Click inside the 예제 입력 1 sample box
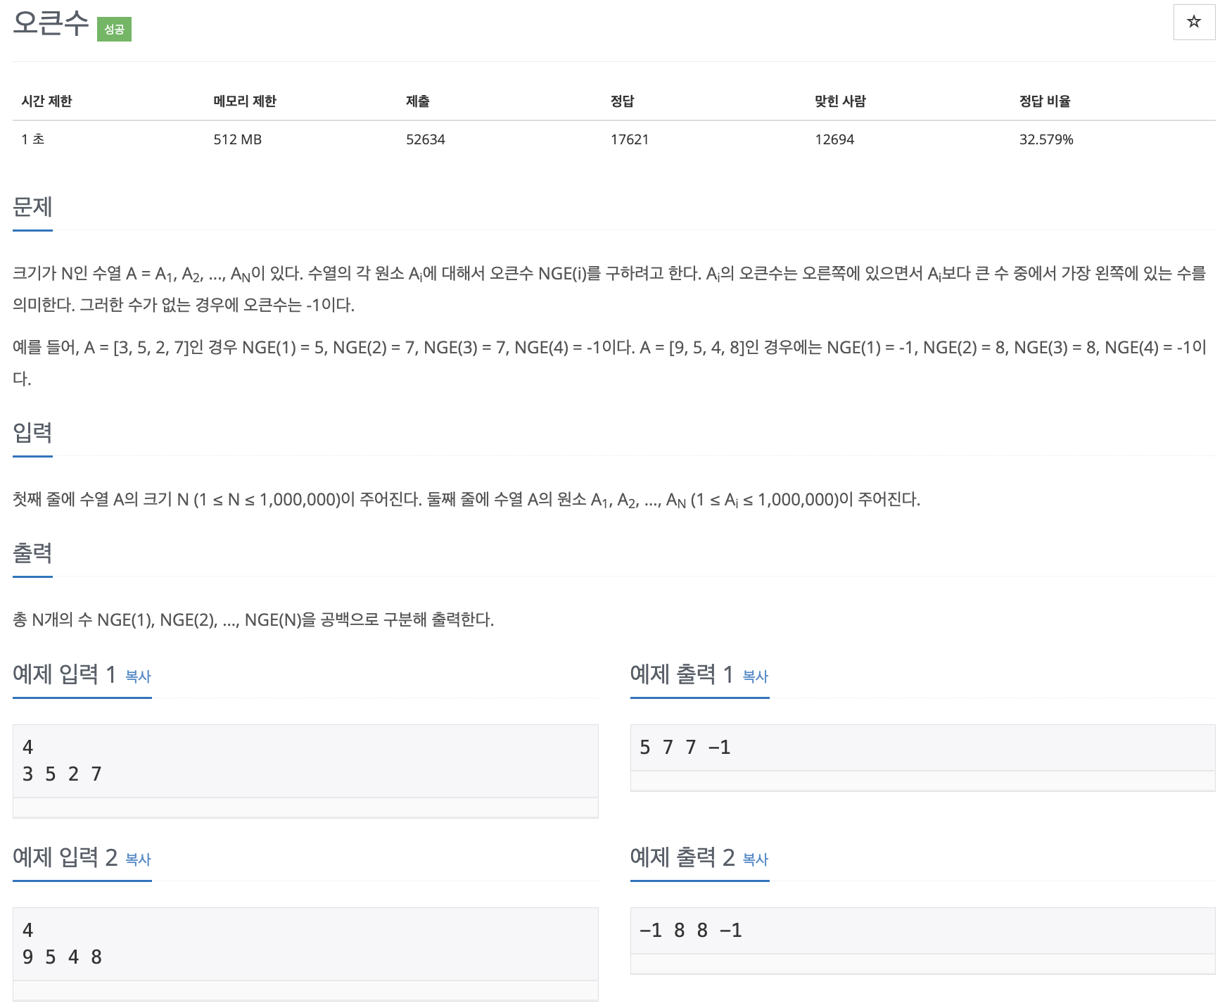1227x1008 pixels. [305, 761]
